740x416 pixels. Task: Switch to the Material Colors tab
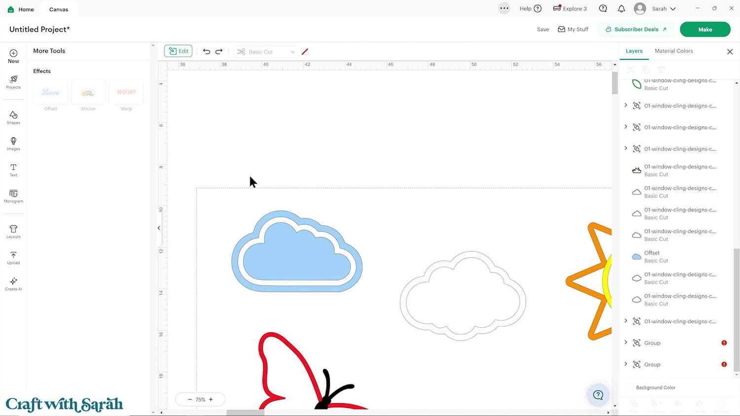(x=673, y=51)
